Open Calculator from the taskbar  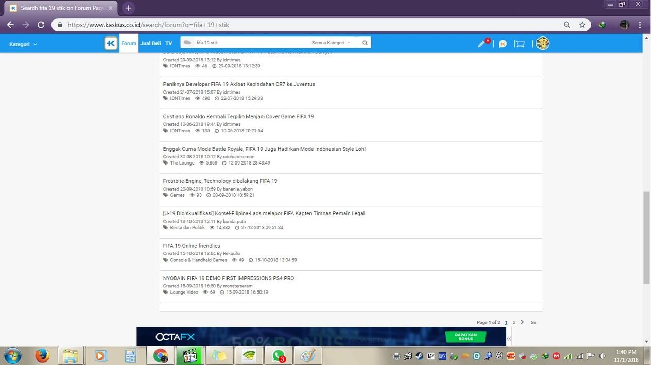click(130, 355)
